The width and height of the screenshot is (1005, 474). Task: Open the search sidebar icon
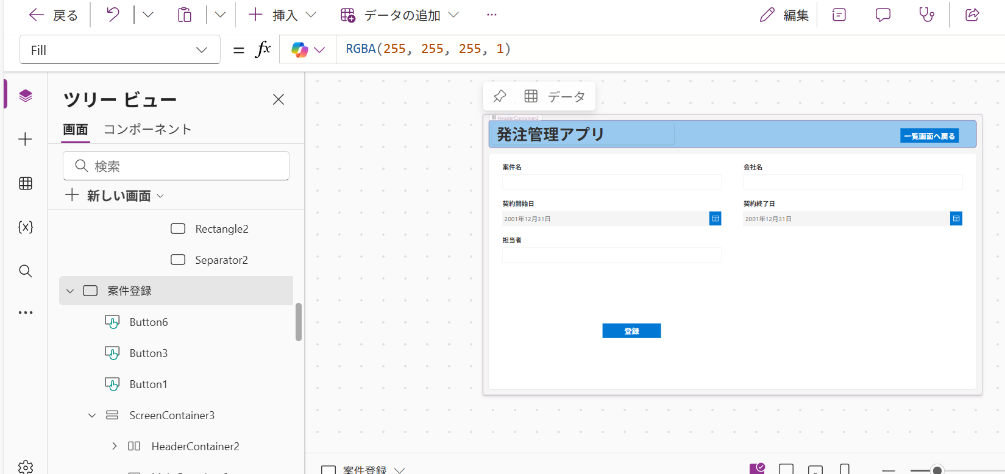26,271
